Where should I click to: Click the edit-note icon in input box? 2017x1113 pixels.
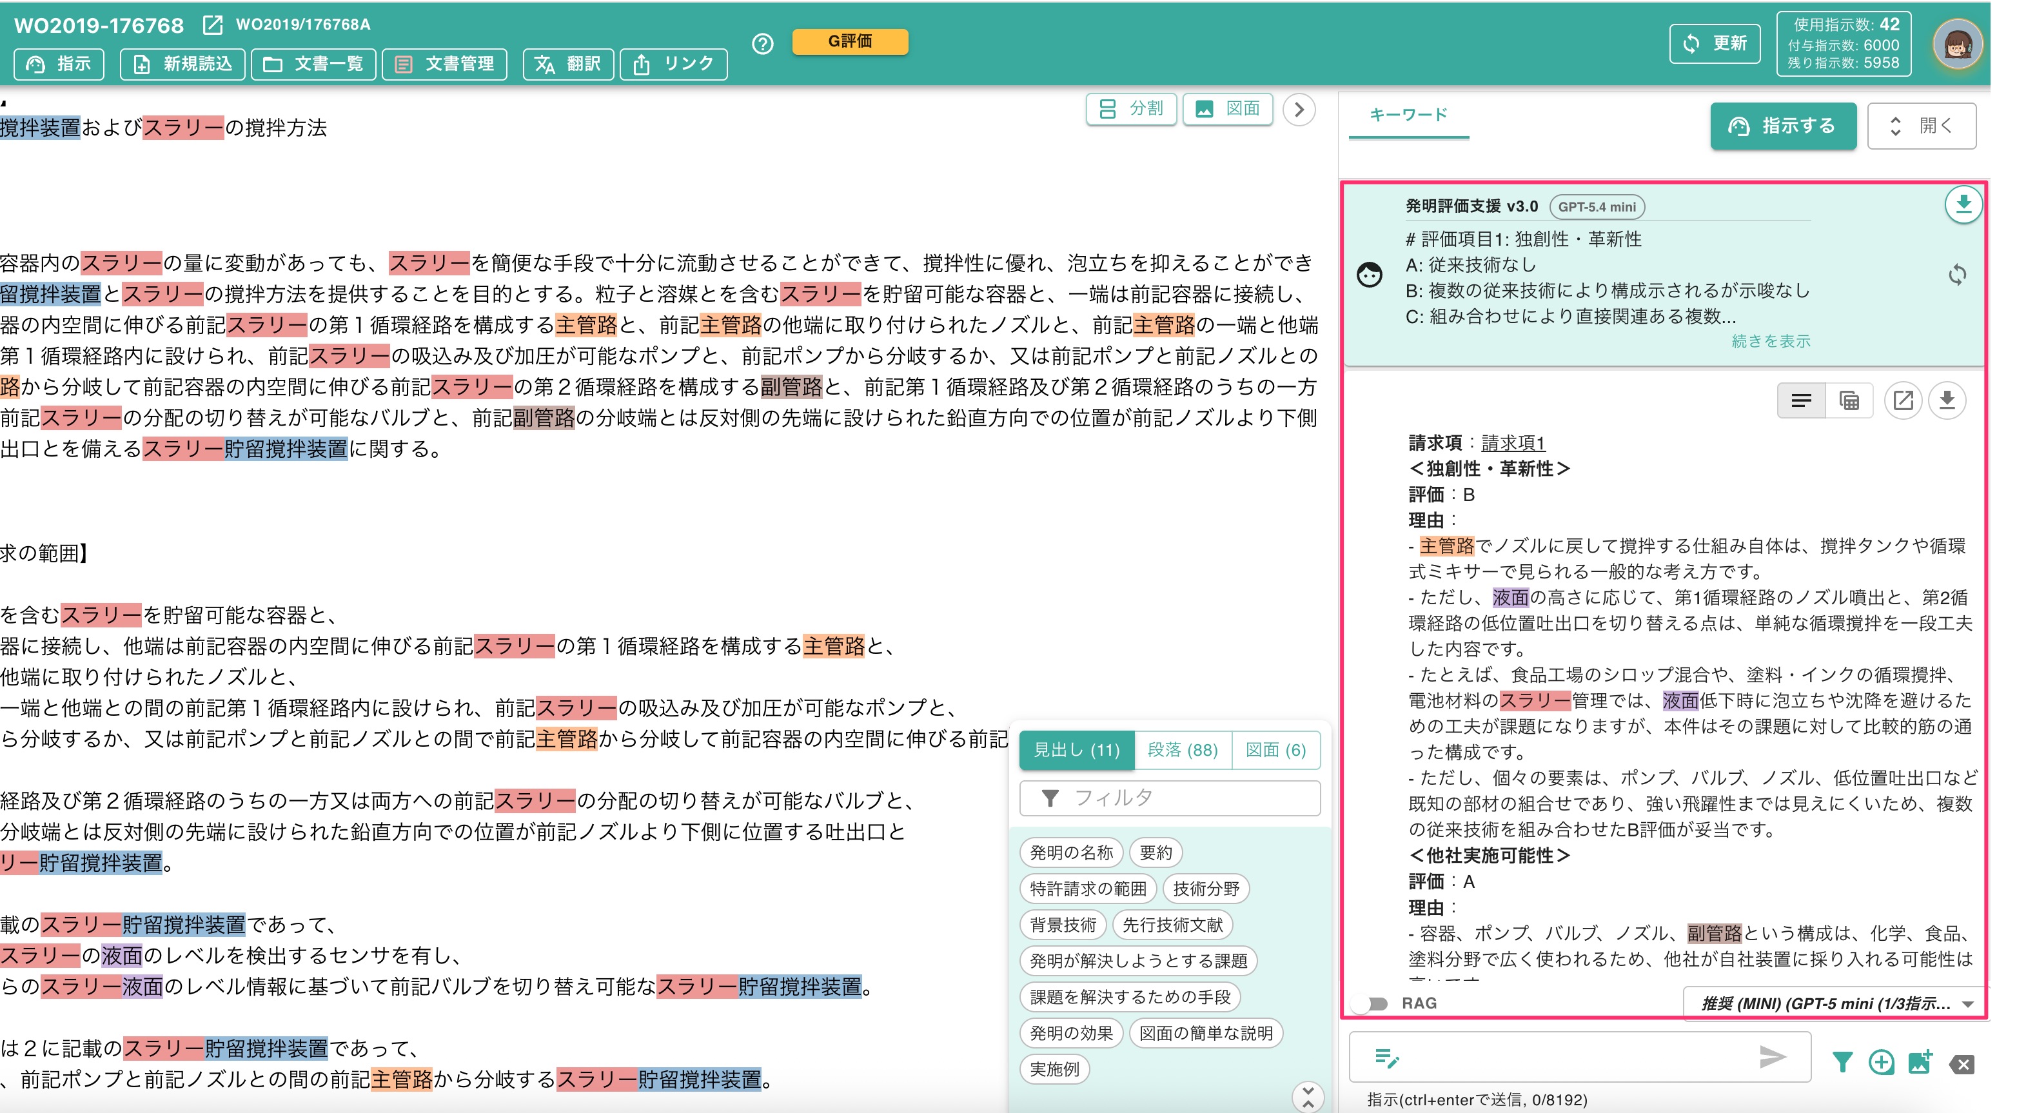click(x=1386, y=1058)
